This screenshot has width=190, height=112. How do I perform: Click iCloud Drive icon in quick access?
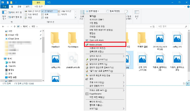click(6, 39)
